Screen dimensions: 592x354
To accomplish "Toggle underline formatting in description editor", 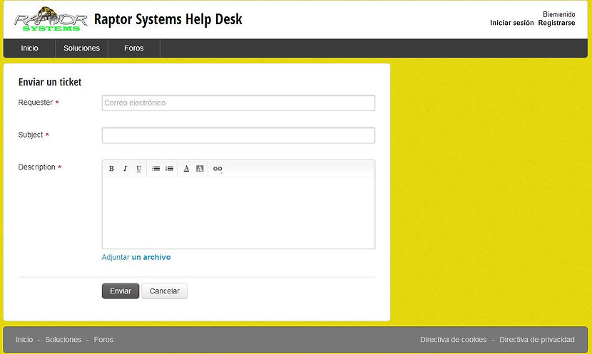I will 138,169.
